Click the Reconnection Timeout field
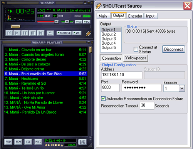 tap(147, 105)
